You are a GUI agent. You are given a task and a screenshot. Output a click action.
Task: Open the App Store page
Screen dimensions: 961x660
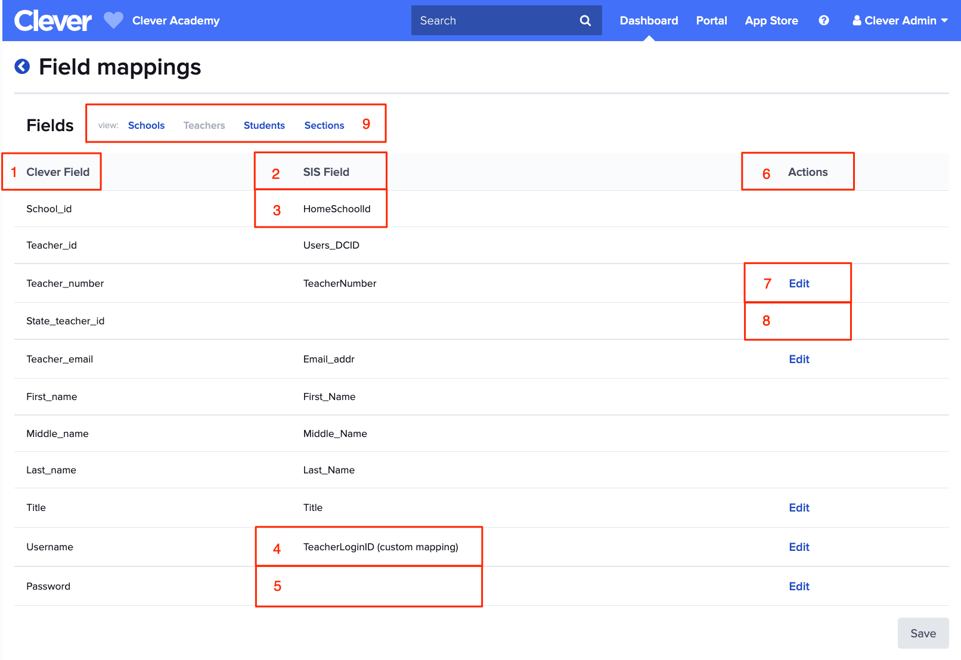click(x=771, y=20)
